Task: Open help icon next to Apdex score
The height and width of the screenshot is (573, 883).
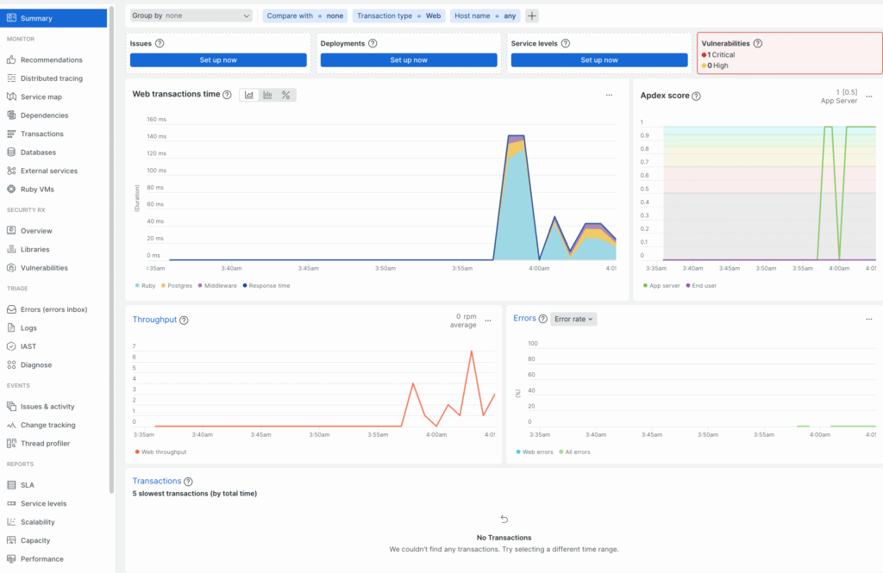Action: coord(696,96)
